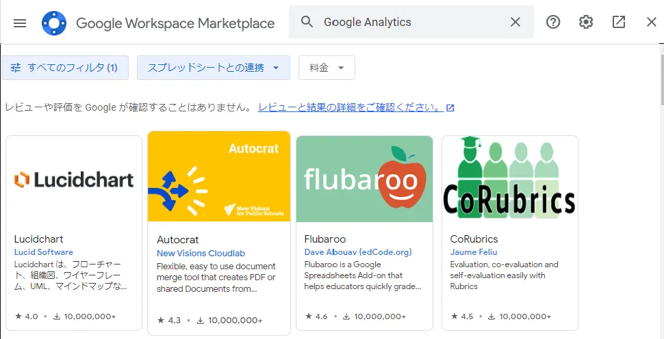664x339 pixels.
Task: Open the すべてのフィルタ (1) filters button
Action: tap(65, 68)
